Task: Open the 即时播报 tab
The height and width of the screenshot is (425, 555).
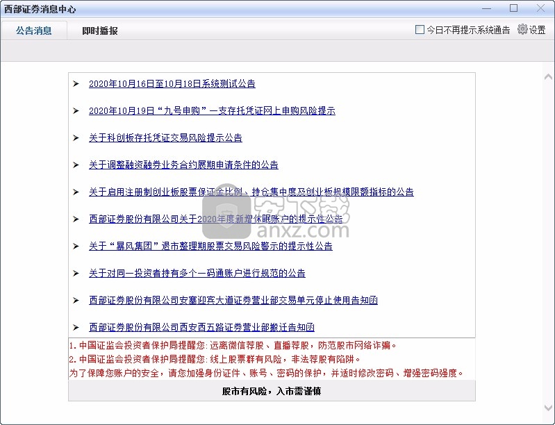Action: point(100,31)
